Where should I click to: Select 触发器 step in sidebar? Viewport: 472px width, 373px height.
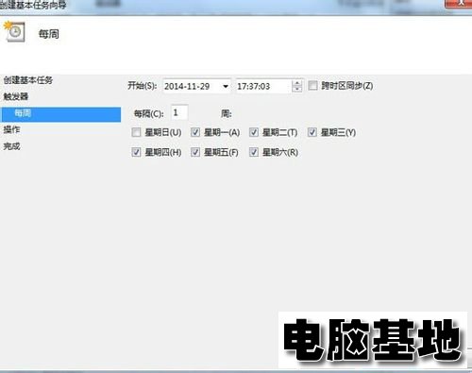pos(16,96)
